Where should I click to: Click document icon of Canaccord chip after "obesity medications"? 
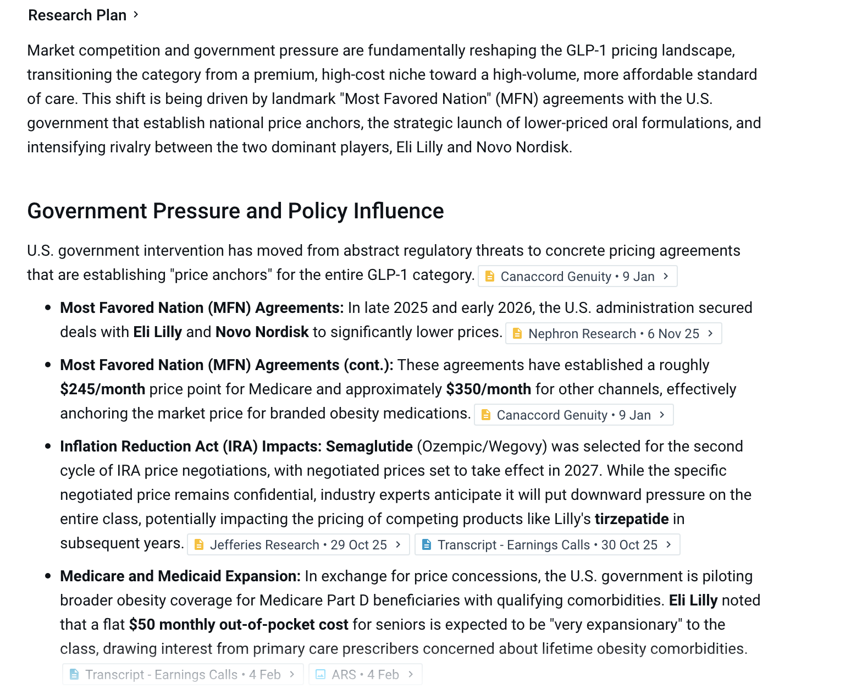tap(486, 415)
